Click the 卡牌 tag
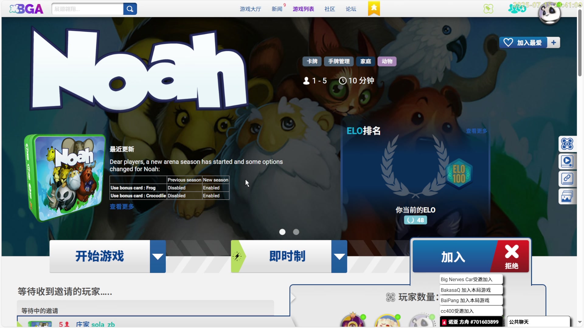Screen dimensions: 584x328 pos(312,61)
